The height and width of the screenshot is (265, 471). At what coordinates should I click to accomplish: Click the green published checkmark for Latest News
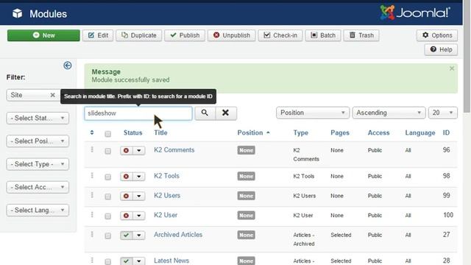tap(126, 261)
